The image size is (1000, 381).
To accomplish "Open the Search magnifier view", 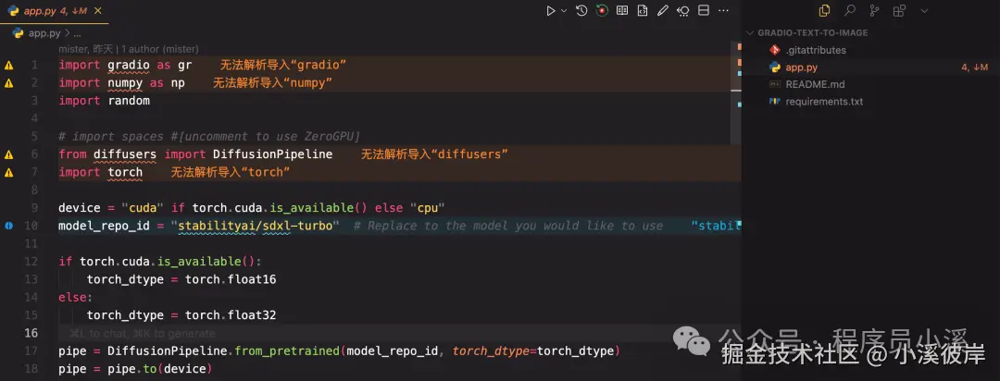I will click(x=849, y=11).
